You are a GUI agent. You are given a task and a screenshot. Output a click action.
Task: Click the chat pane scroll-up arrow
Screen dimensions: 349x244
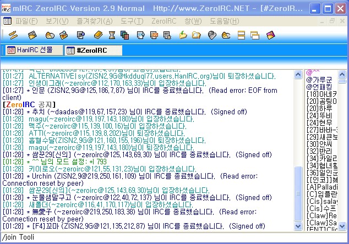pos(298,74)
